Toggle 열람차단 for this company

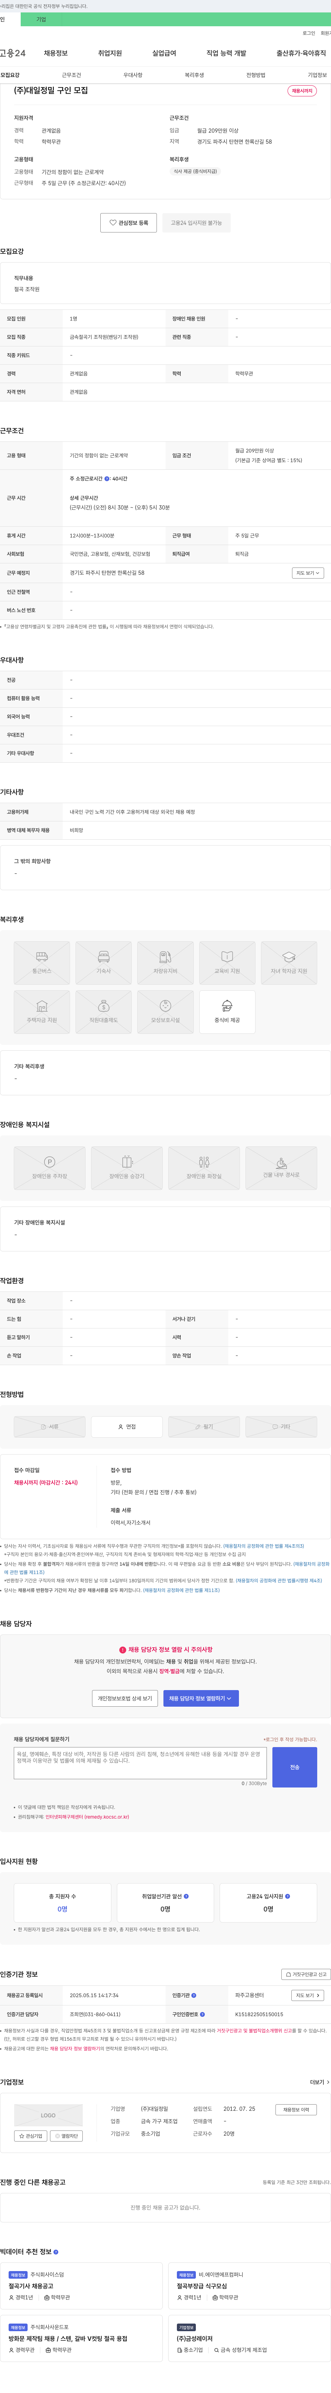tap(67, 2136)
